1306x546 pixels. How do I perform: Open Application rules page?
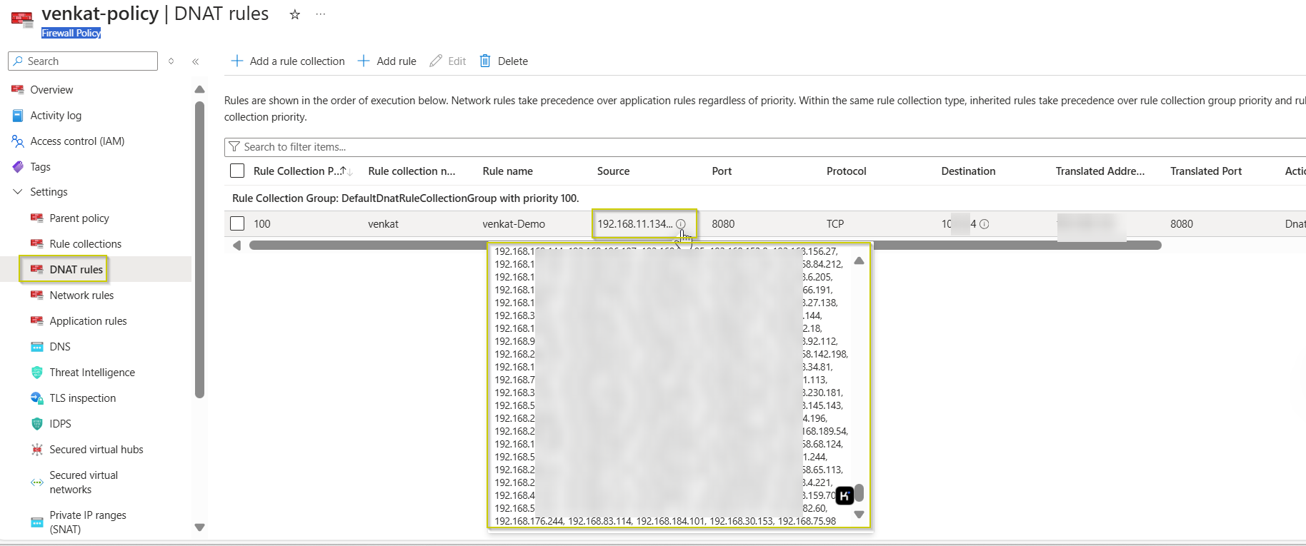point(88,321)
